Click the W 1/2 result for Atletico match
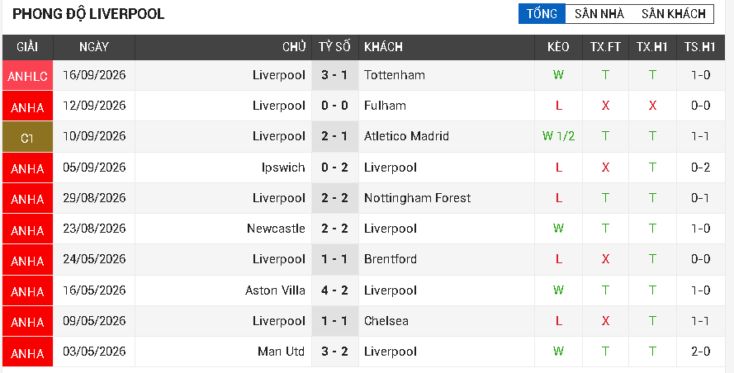734x373 pixels. (x=558, y=136)
